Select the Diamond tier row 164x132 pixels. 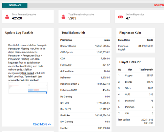pyautogui.click(x=136, y=101)
